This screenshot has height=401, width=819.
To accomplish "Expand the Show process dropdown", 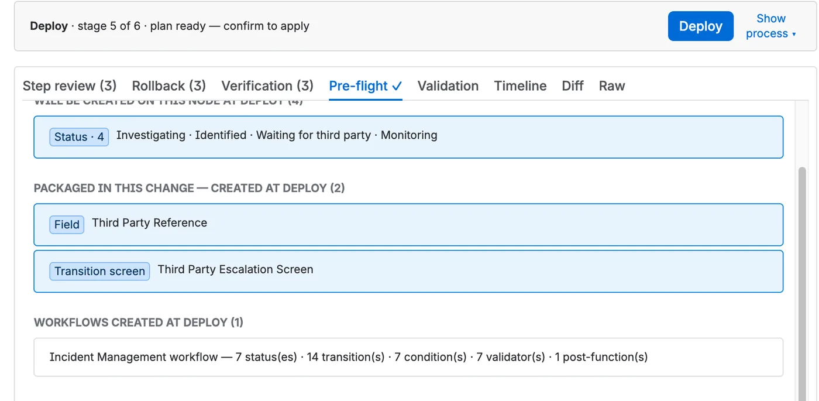I will [770, 26].
